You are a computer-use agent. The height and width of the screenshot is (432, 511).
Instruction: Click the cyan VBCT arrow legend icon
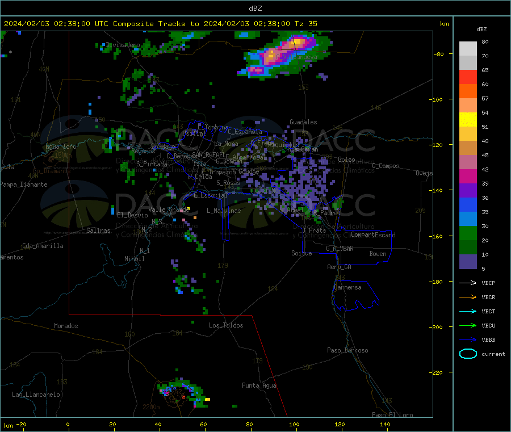click(468, 312)
